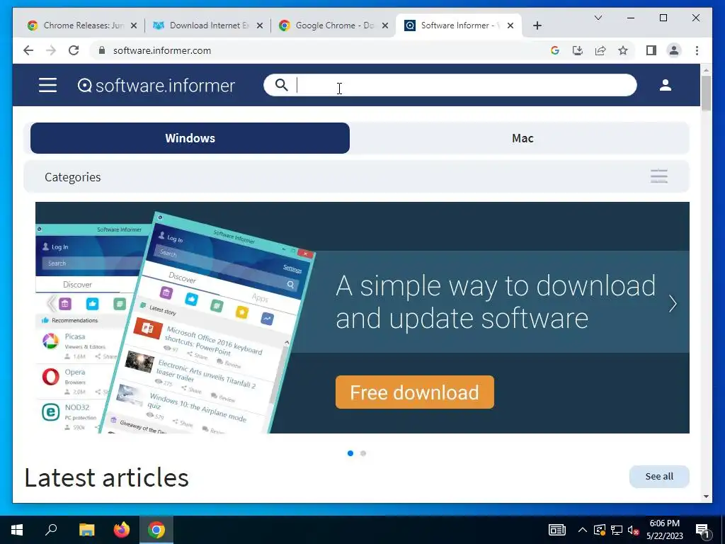Image resolution: width=725 pixels, height=544 pixels.
Task: View site information lock icon
Action: [x=102, y=50]
